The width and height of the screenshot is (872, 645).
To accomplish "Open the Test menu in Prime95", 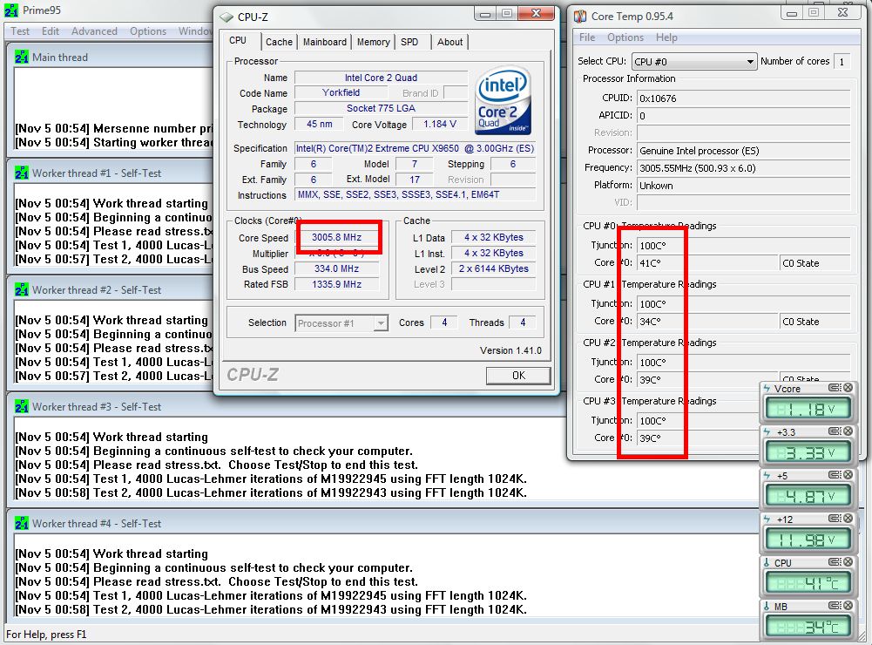I will click(20, 31).
